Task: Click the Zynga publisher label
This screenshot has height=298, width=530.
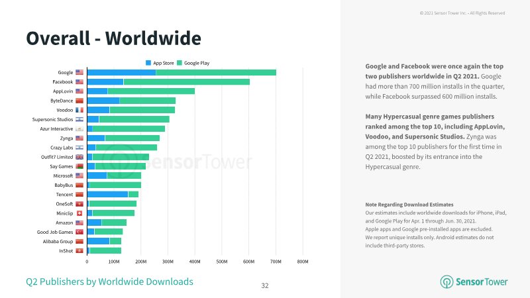Action: 66,138
